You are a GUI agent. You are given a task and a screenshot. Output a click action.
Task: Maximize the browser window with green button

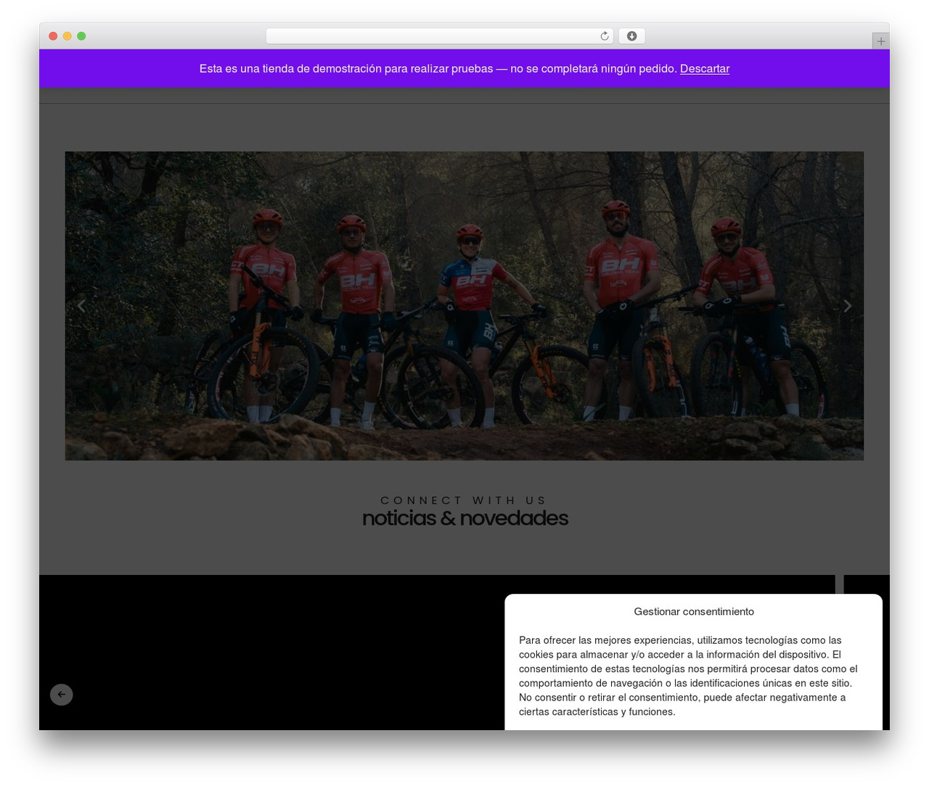[x=81, y=36]
